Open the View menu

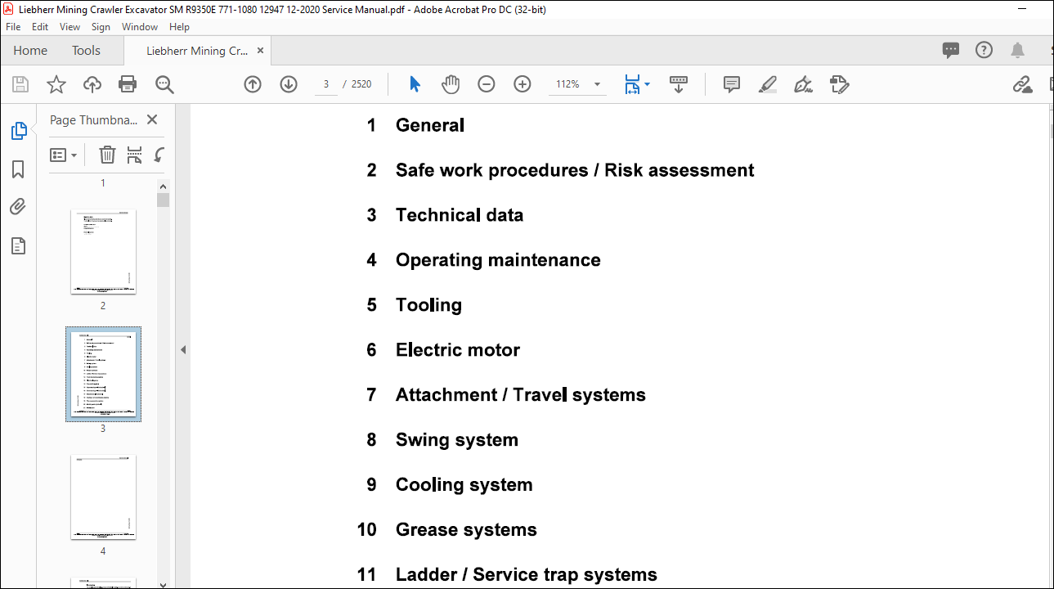70,27
